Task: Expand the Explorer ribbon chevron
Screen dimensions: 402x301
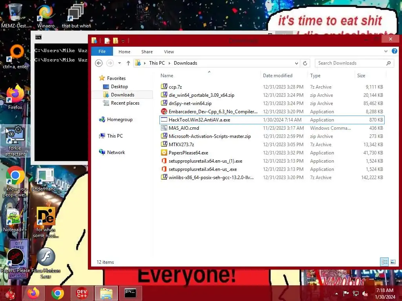Action: coord(386,51)
